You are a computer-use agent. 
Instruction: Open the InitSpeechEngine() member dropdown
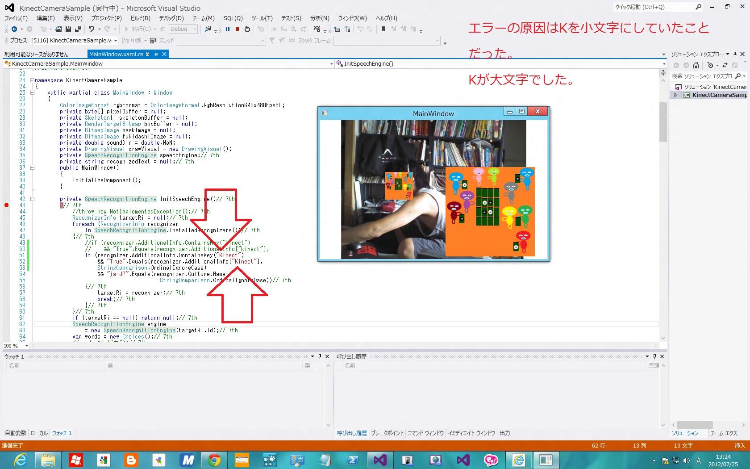tap(664, 64)
